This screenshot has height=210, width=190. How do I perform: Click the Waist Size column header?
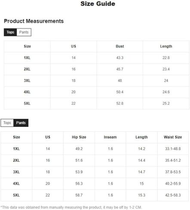(x=173, y=137)
